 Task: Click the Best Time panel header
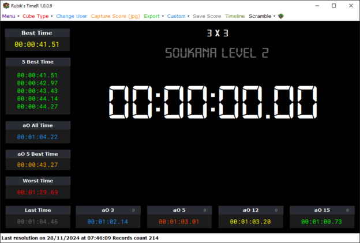point(37,33)
